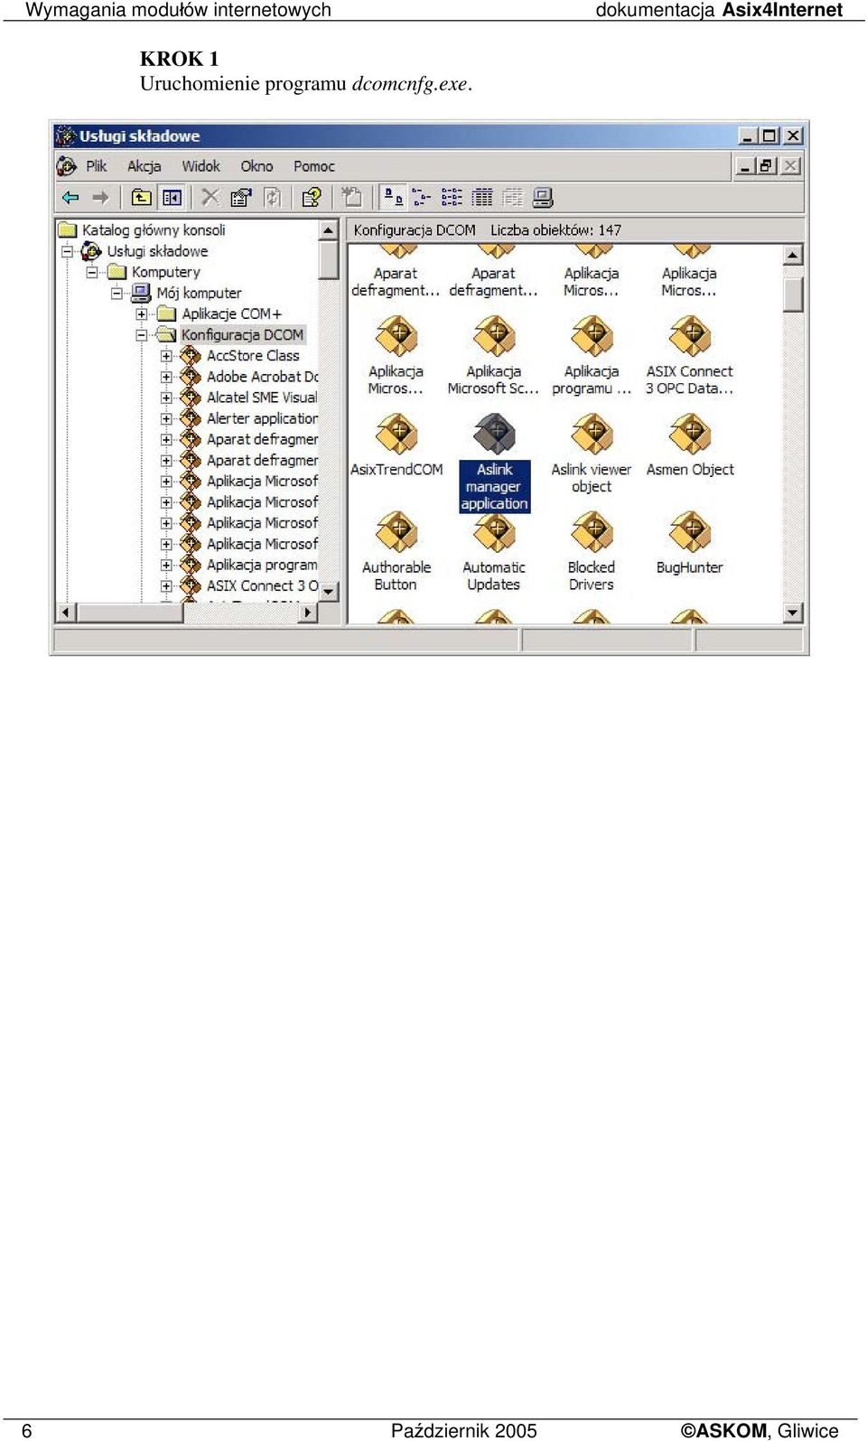The height and width of the screenshot is (1441, 867).
Task: Click the Delete (X) toolbar icon
Action: [210, 197]
